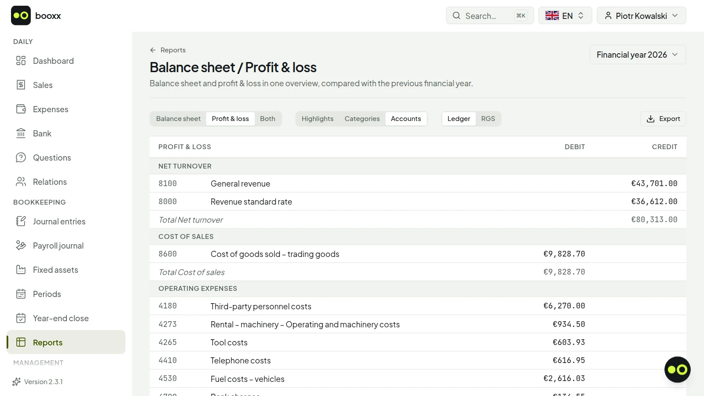Viewport: 704px width, 396px height.
Task: Click the Search input field
Action: point(490,16)
